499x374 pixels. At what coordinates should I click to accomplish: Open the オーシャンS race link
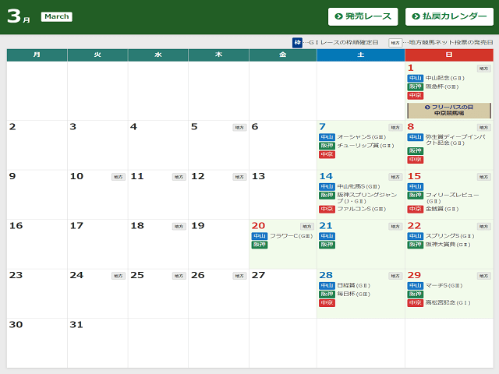click(362, 137)
